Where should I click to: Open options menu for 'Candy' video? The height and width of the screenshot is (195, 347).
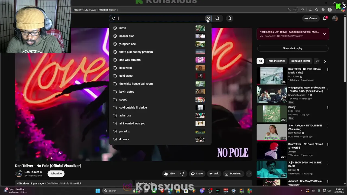pyautogui.click(x=328, y=108)
